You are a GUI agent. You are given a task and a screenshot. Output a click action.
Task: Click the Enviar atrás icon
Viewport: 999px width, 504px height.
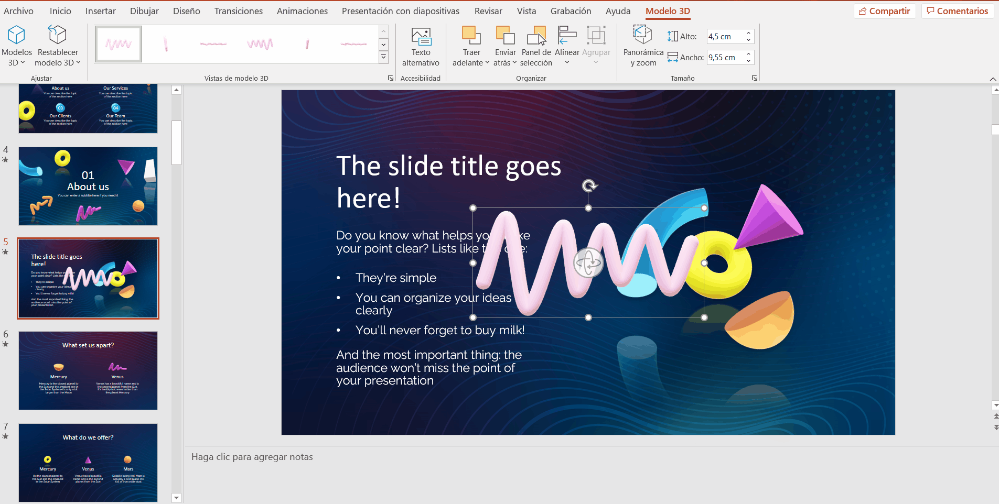(x=505, y=36)
